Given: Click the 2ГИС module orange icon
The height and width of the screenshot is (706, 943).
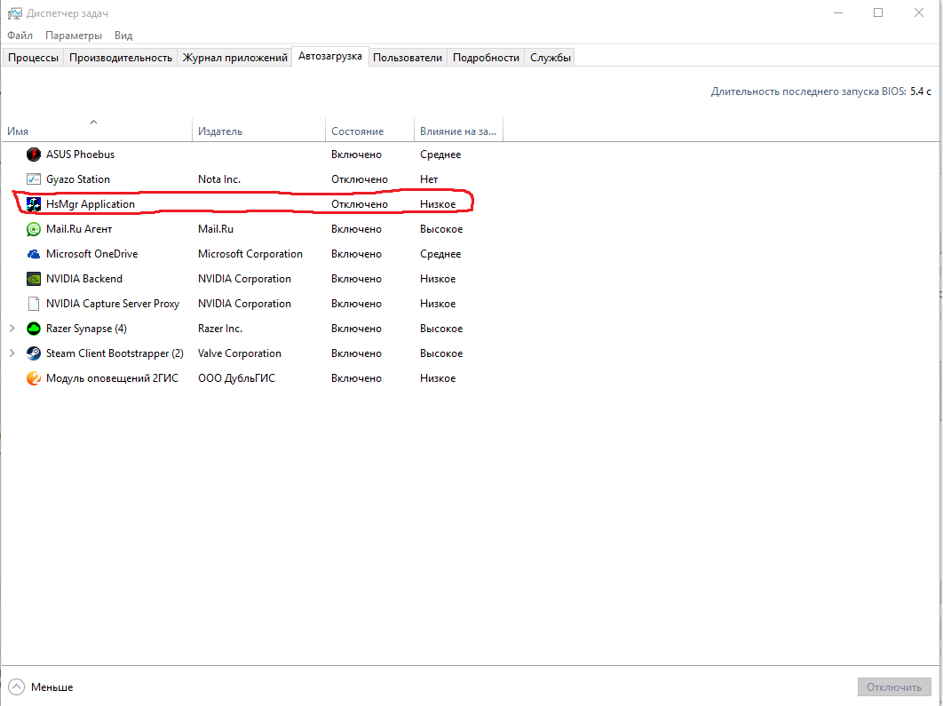Looking at the screenshot, I should pos(34,378).
